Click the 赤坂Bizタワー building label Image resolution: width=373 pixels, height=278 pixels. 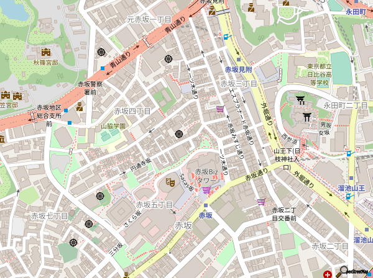(206, 176)
